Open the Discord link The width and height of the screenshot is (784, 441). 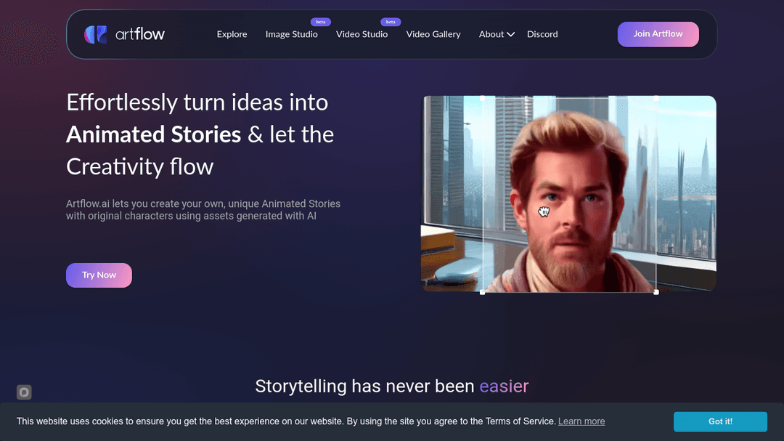pos(542,34)
